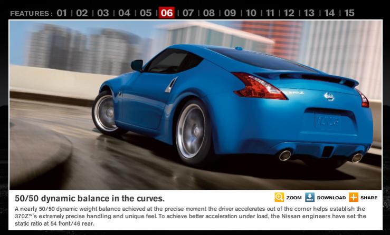The height and width of the screenshot is (235, 390).
Task: Go to feature 12
Action: coord(289,13)
